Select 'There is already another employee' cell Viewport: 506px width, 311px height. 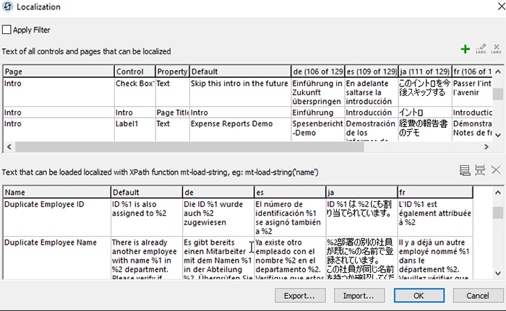[x=147, y=258]
